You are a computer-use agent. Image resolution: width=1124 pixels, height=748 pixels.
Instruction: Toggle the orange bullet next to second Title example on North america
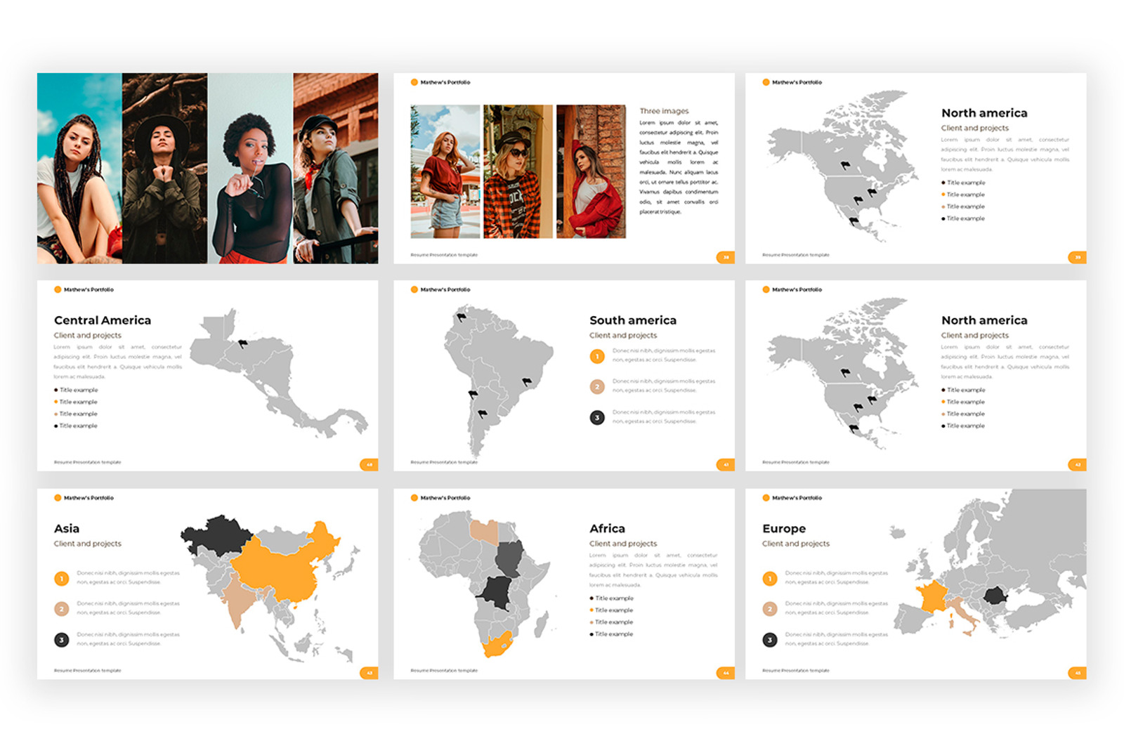coord(943,195)
